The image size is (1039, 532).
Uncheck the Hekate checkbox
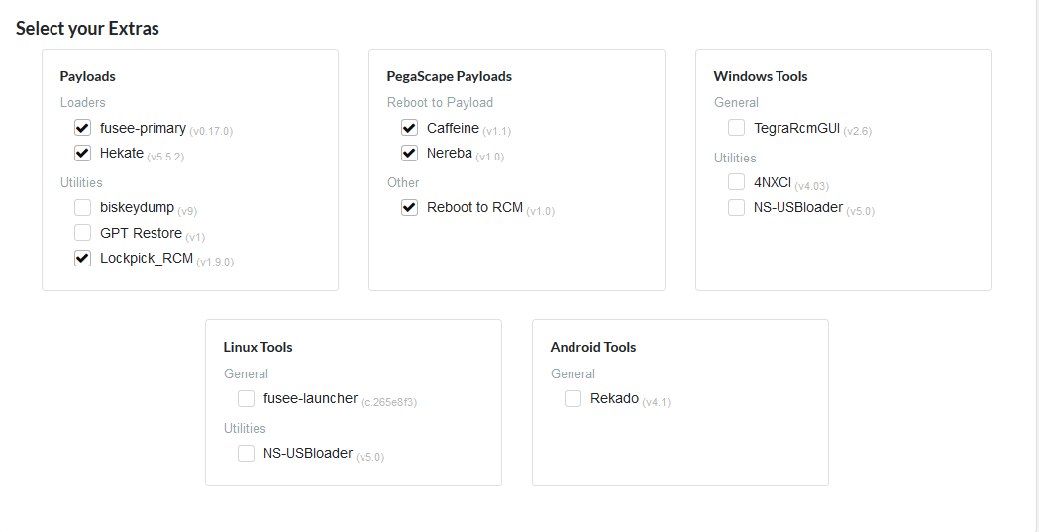(x=82, y=153)
